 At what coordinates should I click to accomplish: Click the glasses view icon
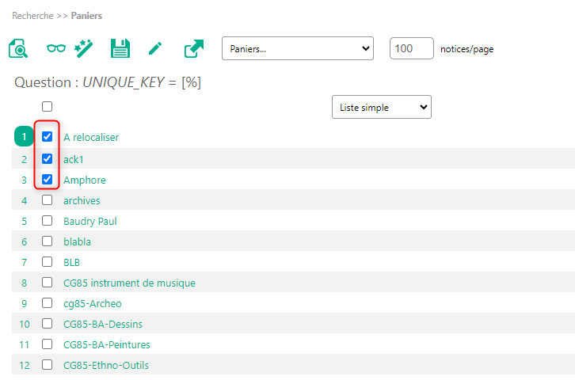tap(56, 49)
